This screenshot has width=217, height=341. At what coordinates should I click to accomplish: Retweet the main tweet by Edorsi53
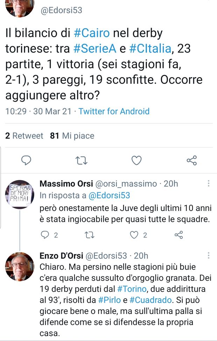(81, 161)
